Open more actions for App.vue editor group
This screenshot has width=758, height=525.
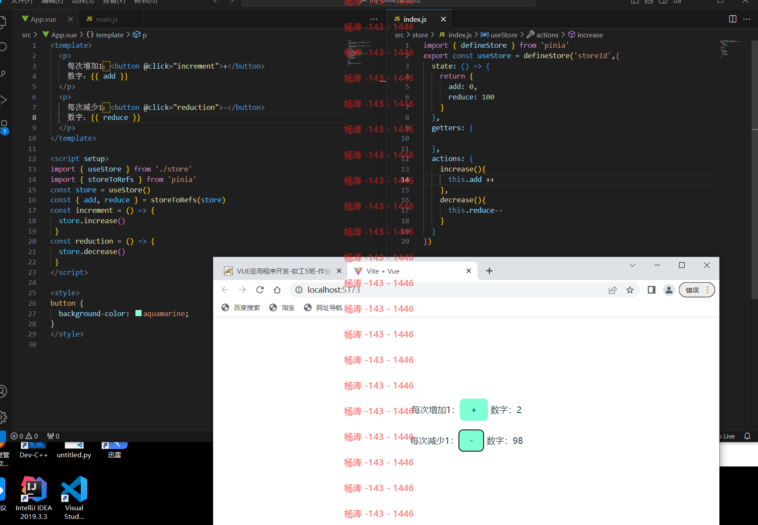pyautogui.click(x=374, y=19)
